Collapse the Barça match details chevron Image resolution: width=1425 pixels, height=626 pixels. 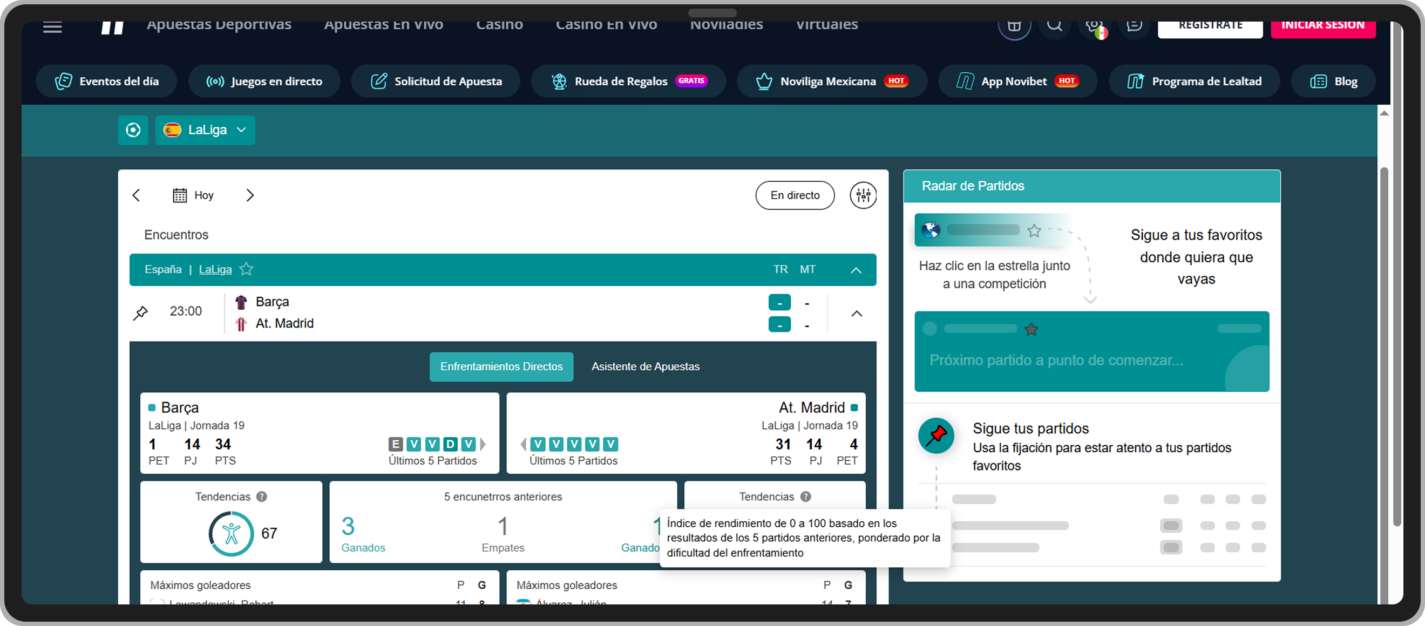click(x=856, y=314)
